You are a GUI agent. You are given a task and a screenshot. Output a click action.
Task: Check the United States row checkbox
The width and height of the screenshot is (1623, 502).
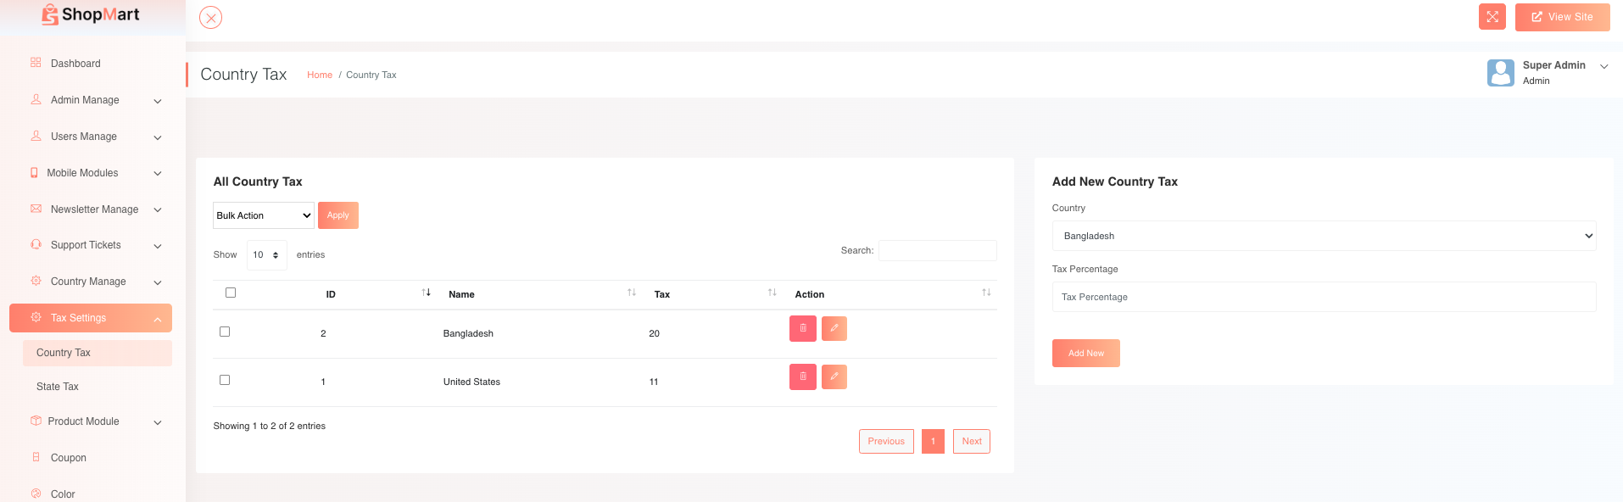tap(225, 380)
